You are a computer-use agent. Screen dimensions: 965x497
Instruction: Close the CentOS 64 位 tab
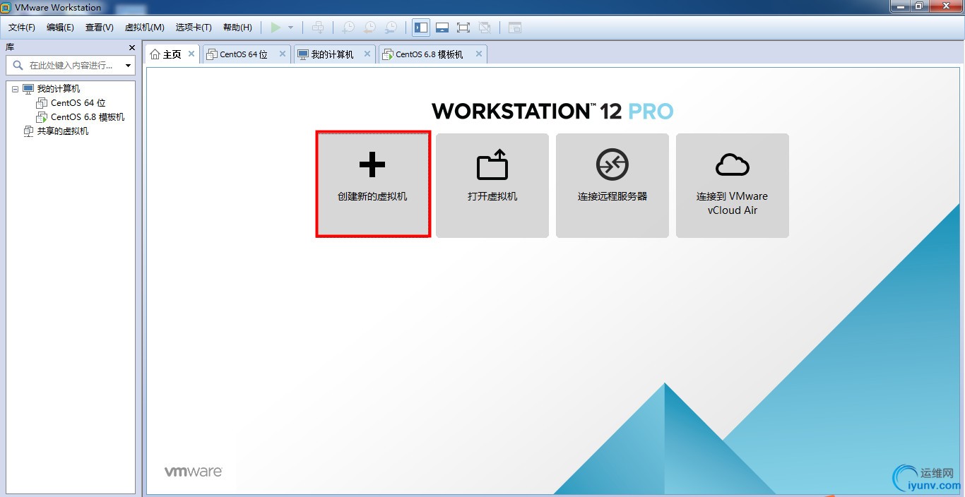point(283,54)
